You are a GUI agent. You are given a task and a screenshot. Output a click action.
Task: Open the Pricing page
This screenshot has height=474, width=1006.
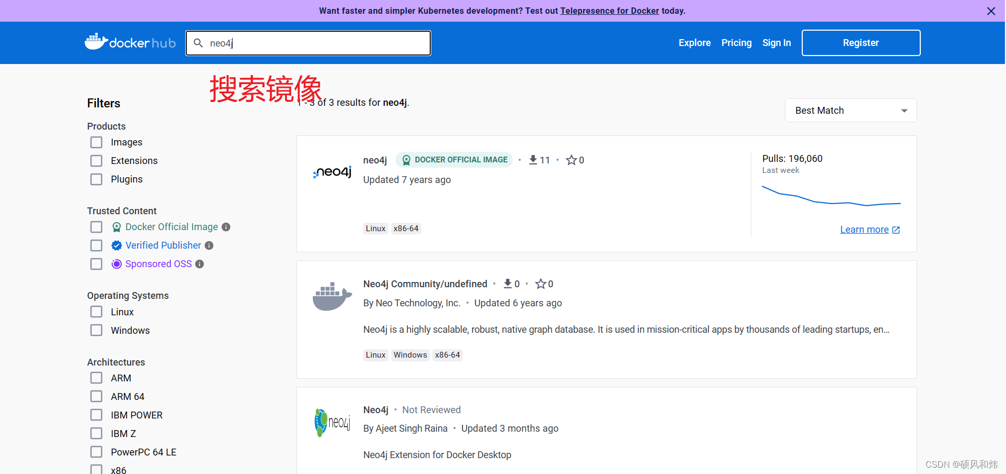[x=736, y=43]
